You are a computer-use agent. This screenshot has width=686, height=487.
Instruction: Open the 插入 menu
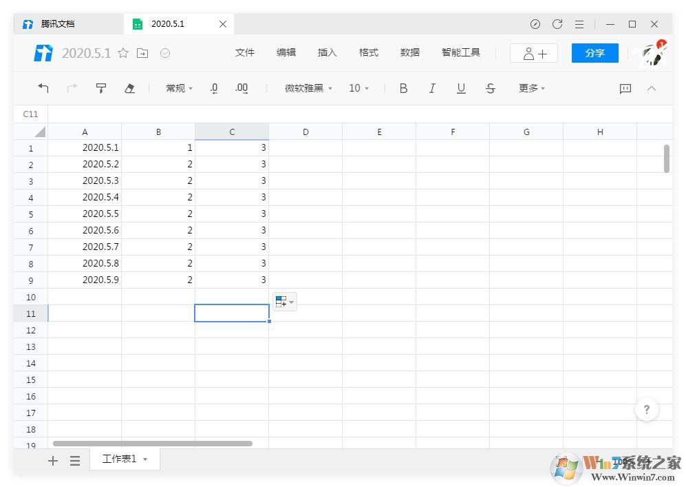[327, 52]
